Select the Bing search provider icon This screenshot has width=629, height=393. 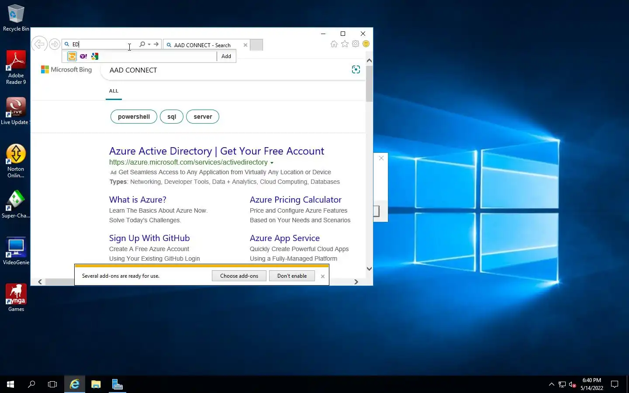coord(72,56)
